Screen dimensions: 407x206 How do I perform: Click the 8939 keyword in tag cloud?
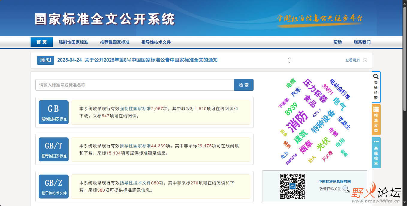coord(291,109)
